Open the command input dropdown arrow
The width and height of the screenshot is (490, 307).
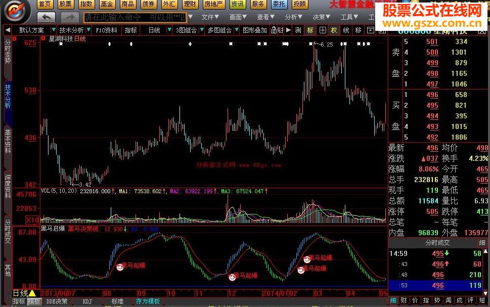point(190,17)
